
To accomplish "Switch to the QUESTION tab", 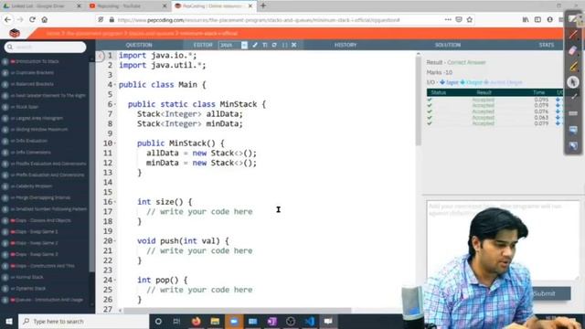I will 139,45.
